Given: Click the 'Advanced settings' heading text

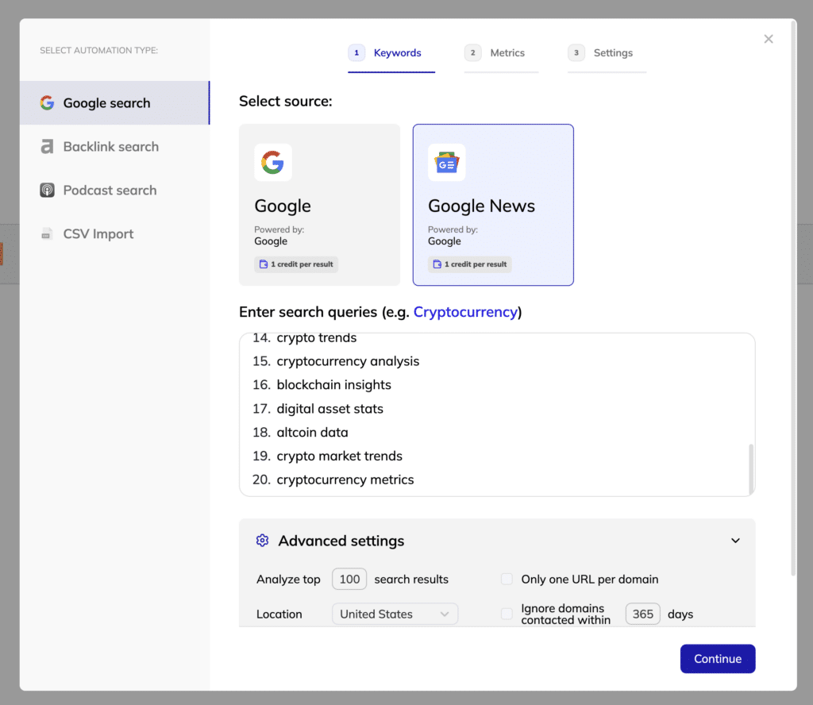Looking at the screenshot, I should pos(341,541).
